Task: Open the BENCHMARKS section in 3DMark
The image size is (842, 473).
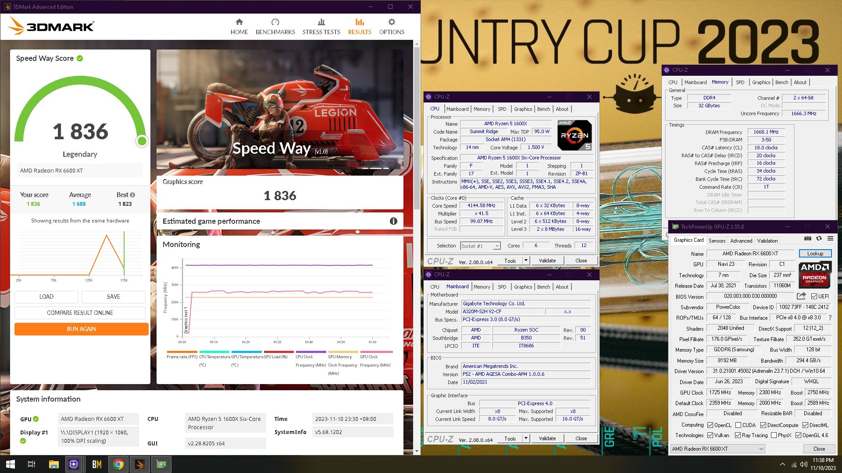Action: click(x=275, y=27)
